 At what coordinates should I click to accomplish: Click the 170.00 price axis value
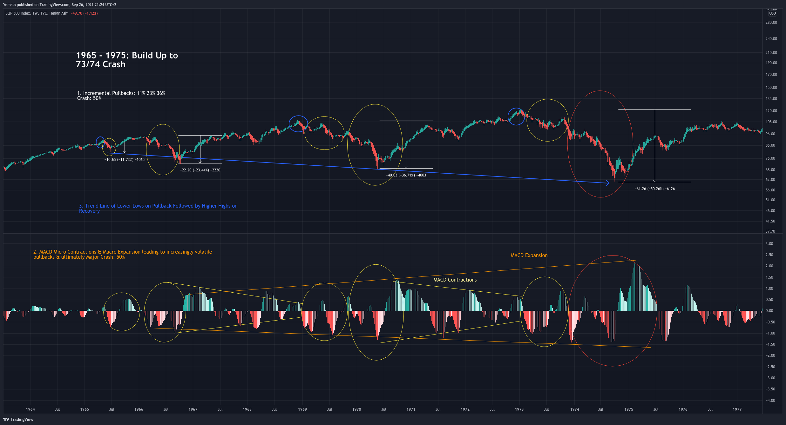pos(771,75)
